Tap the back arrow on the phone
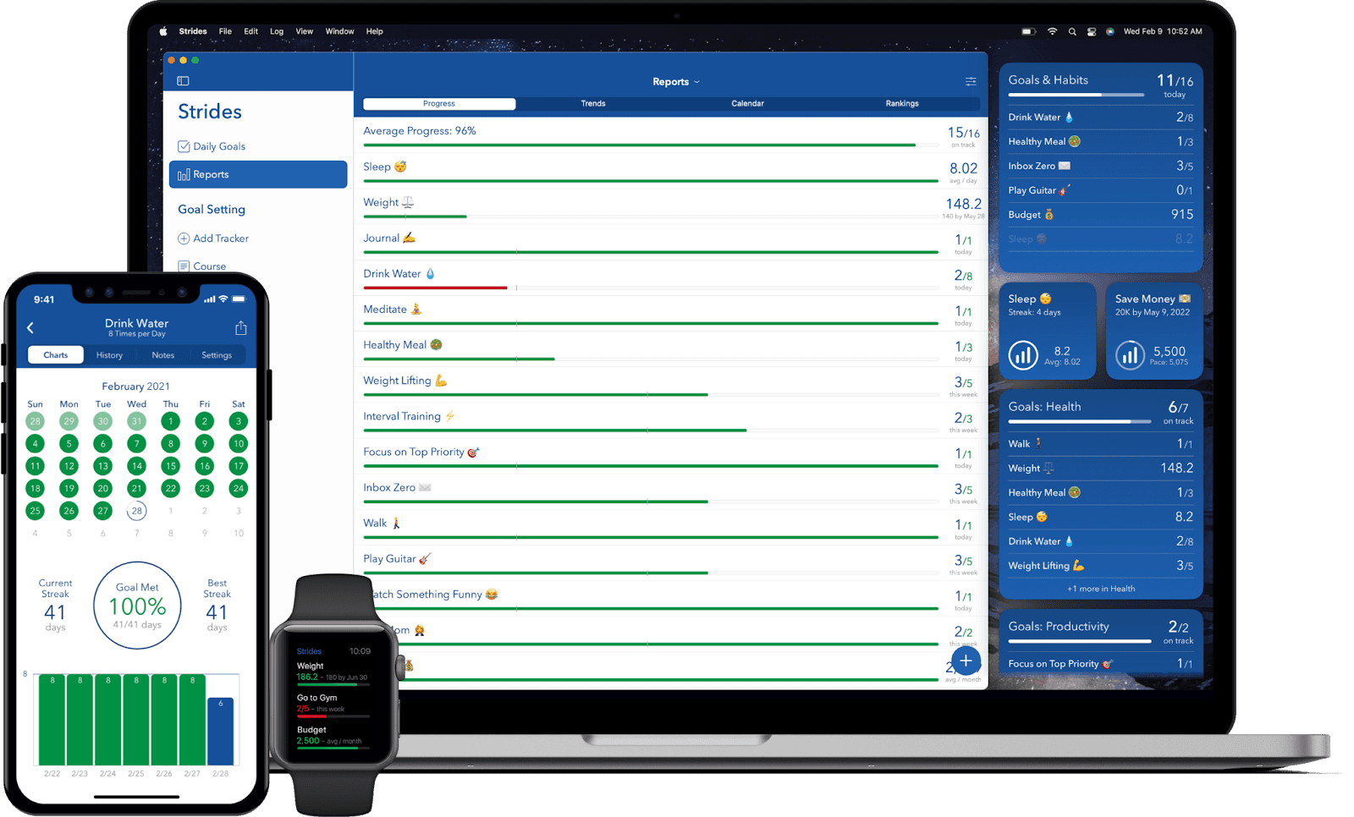The image size is (1354, 817). (x=30, y=327)
